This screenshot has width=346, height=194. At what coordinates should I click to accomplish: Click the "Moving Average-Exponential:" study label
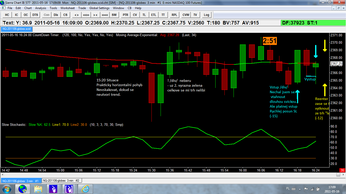pyautogui.click(x=137, y=35)
